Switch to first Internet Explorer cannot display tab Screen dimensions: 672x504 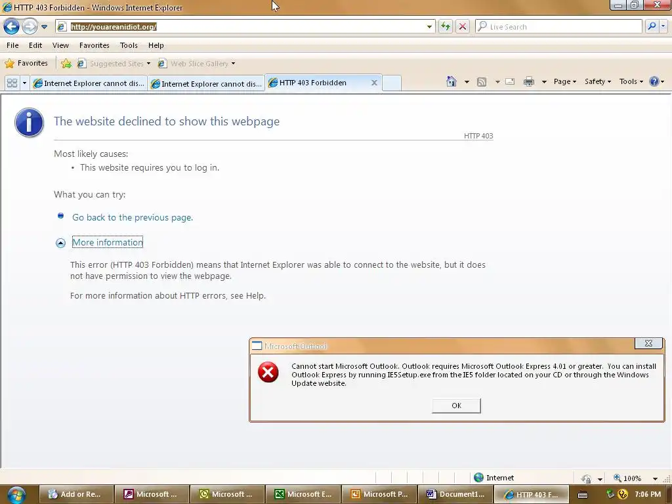point(89,83)
